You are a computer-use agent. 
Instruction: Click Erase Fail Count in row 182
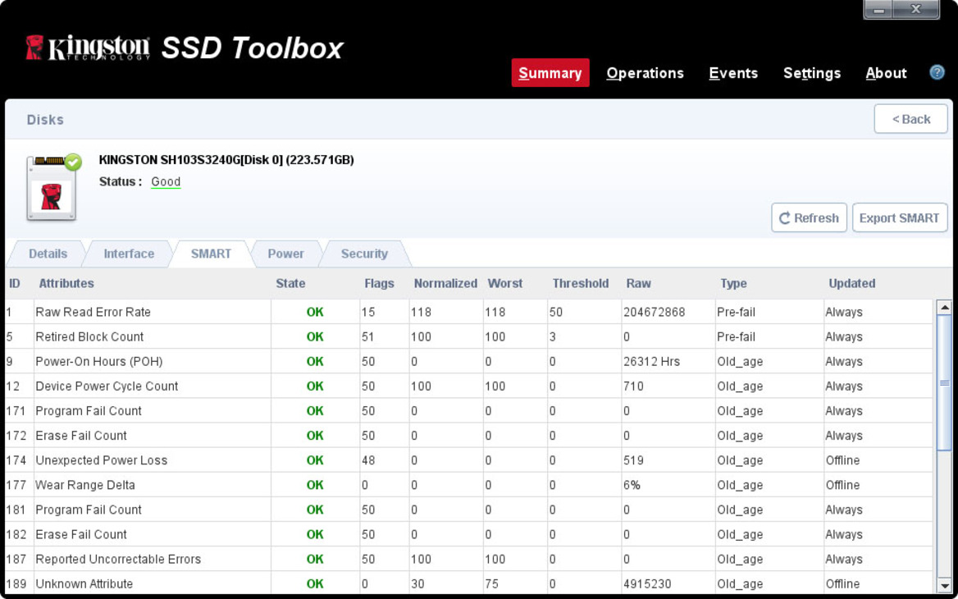[x=81, y=534]
